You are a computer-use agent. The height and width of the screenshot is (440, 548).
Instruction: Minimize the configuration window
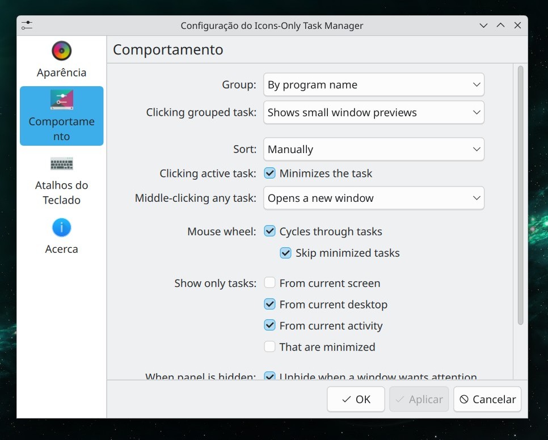pyautogui.click(x=483, y=26)
